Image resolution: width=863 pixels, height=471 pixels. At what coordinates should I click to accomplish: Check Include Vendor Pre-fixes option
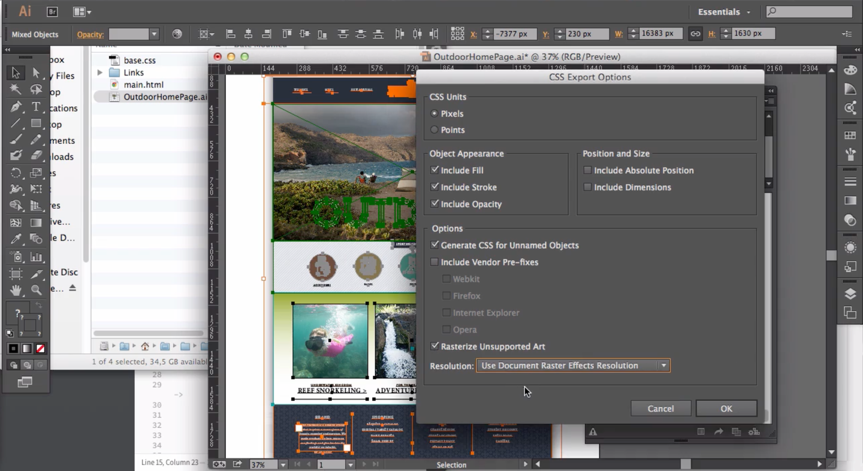(434, 262)
